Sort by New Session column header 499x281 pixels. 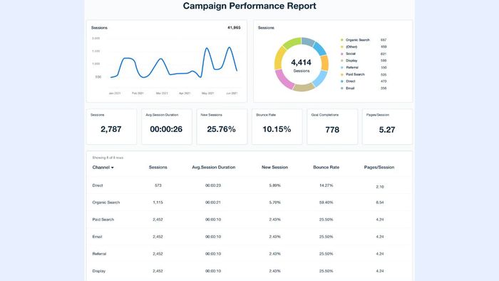pyautogui.click(x=274, y=168)
